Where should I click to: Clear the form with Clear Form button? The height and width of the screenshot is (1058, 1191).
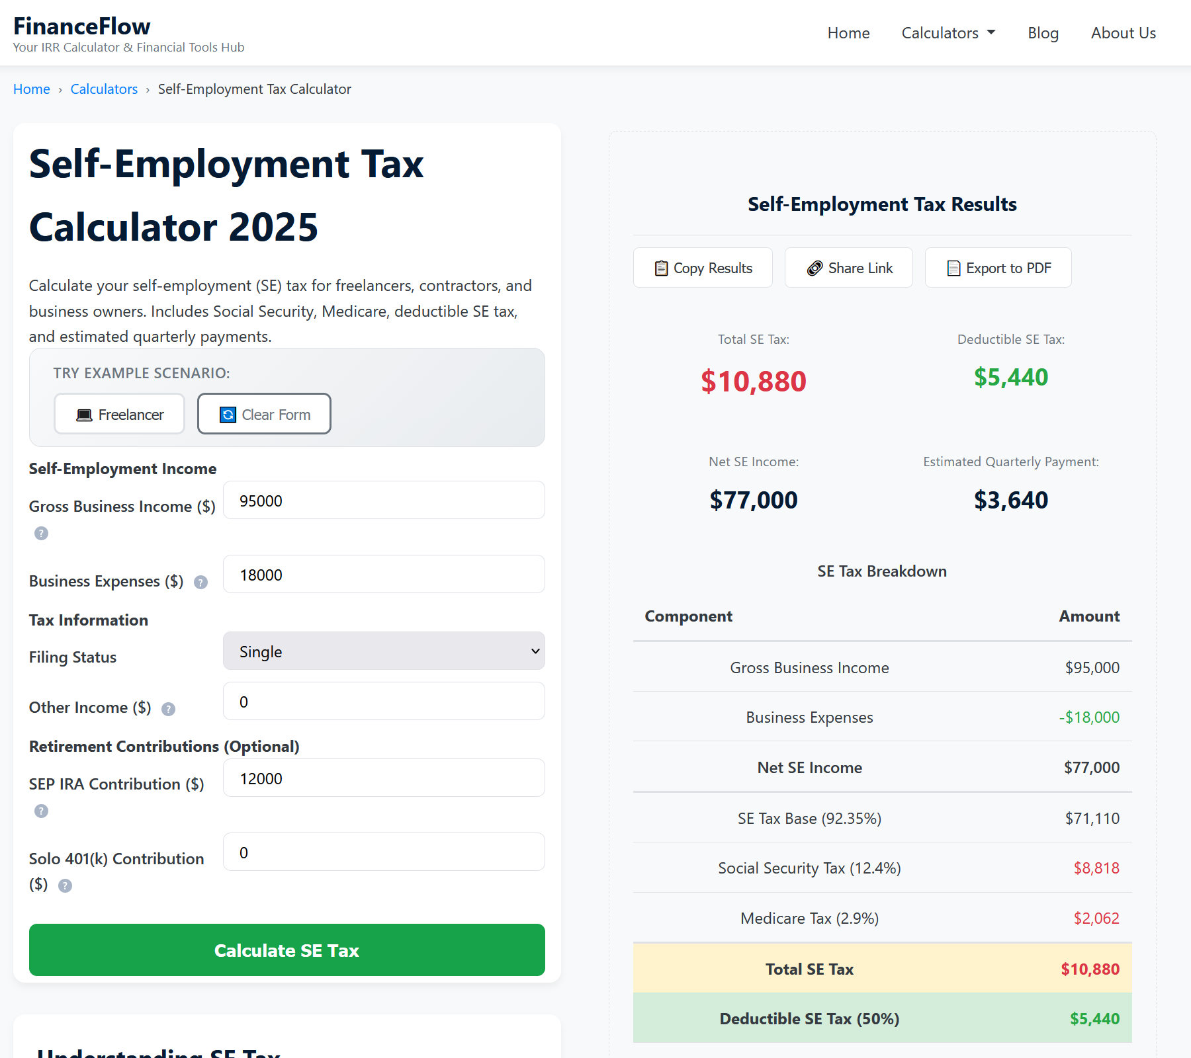[264, 414]
